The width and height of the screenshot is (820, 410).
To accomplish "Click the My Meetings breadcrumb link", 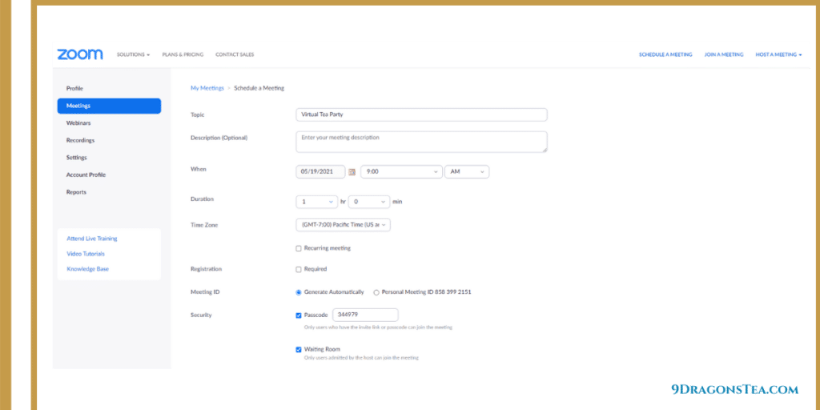I will pos(207,88).
